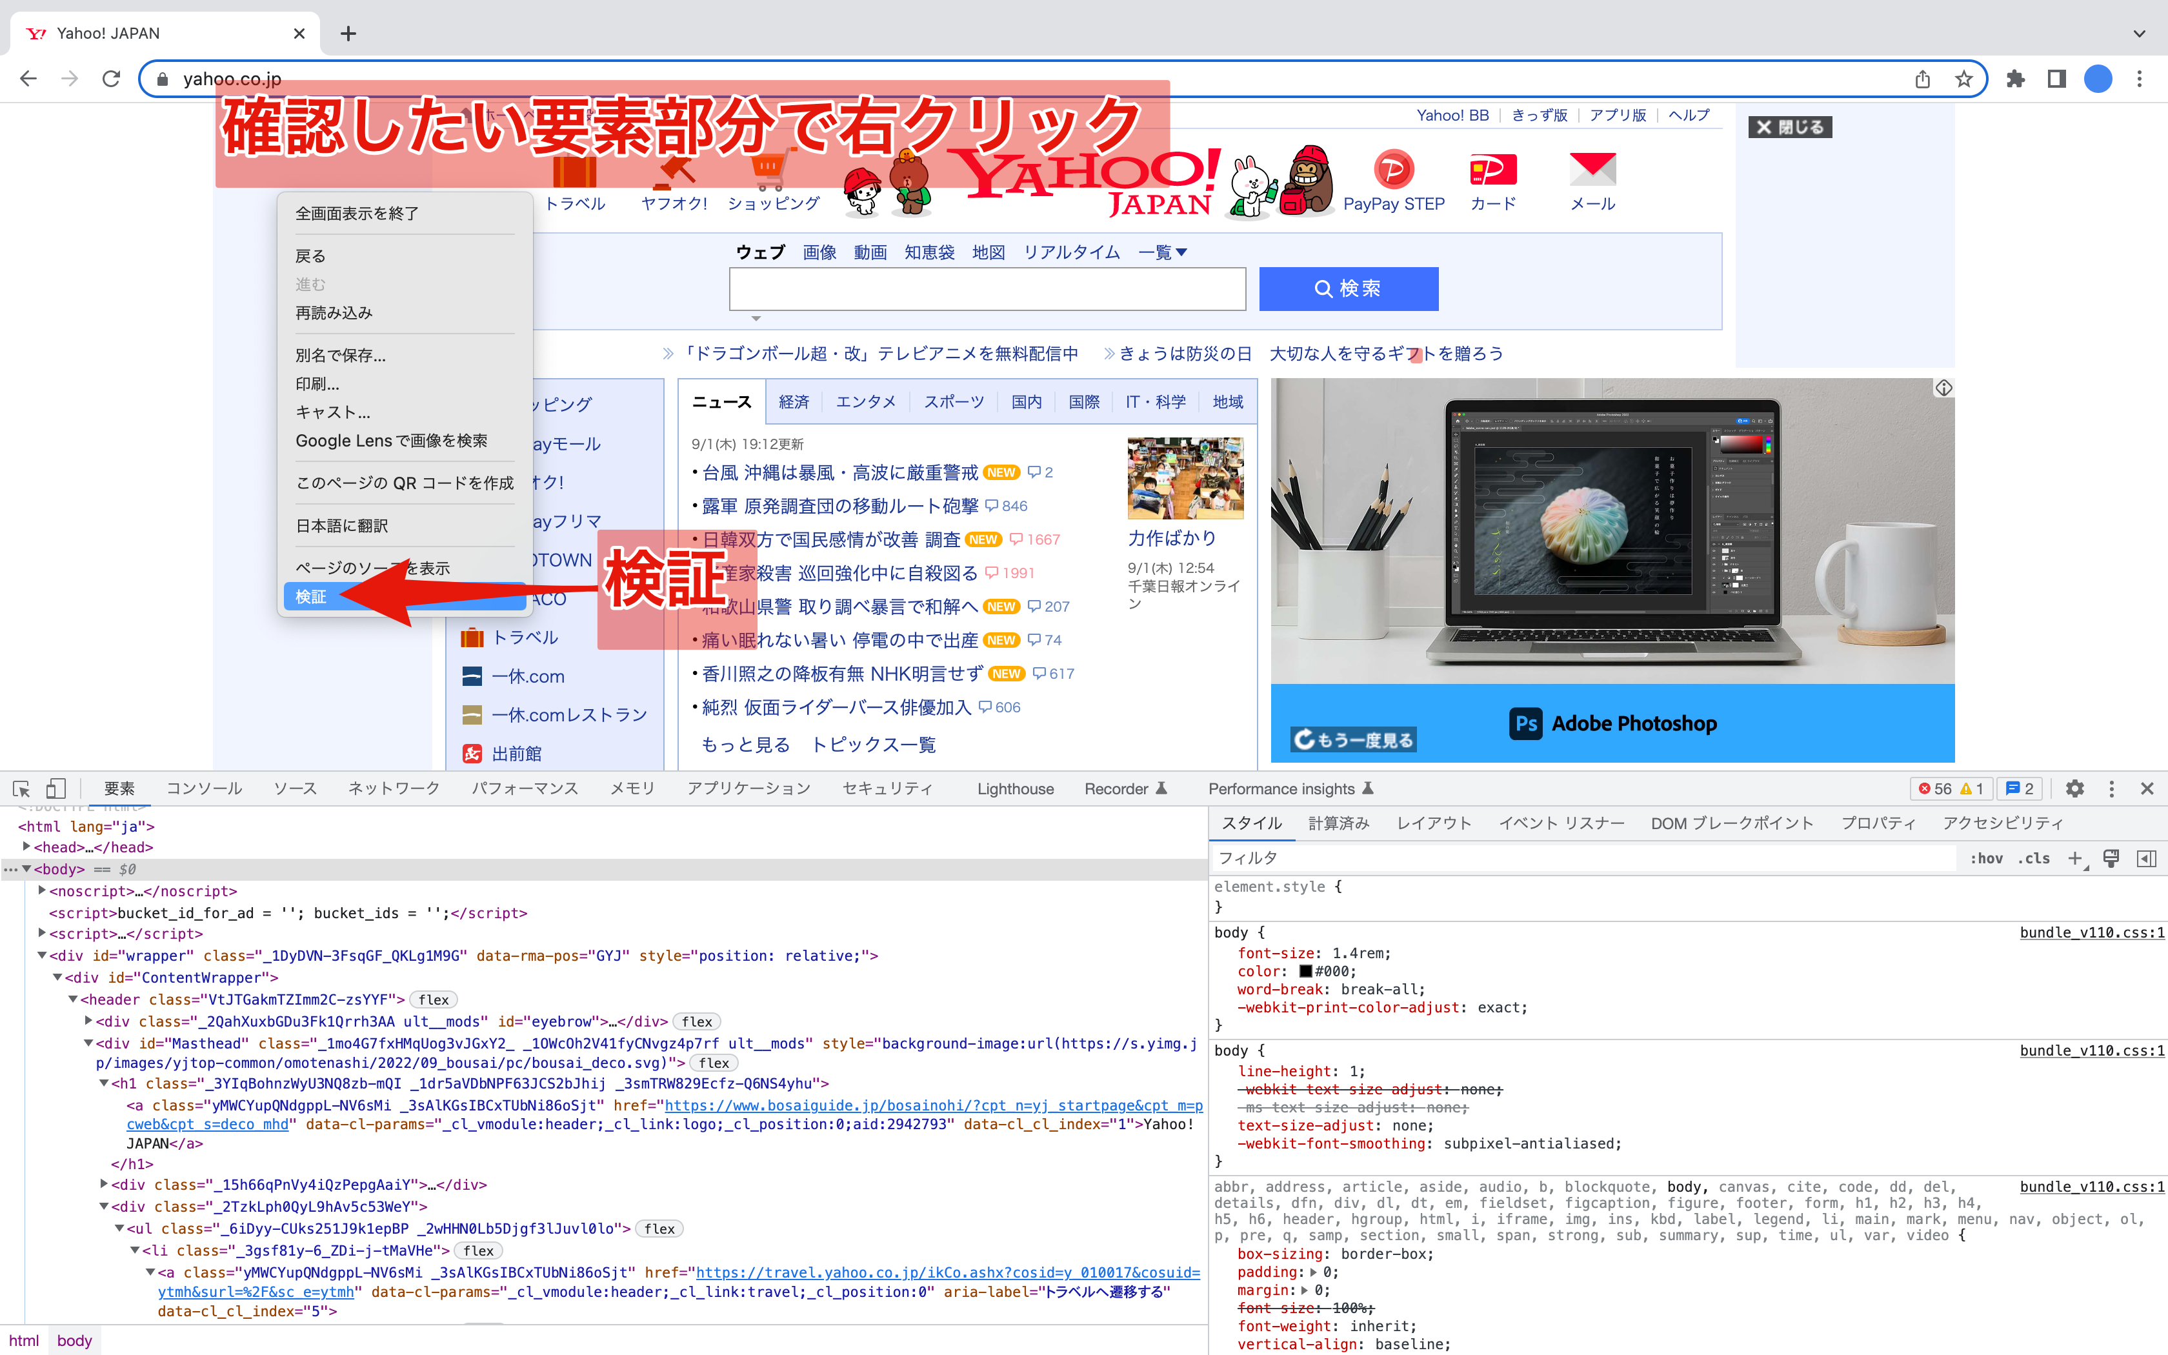Screen dimensions: 2168x1355
Task: Open the イベント リスナー tab
Action: click(x=1561, y=823)
